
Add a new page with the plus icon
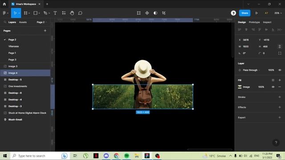coord(45,31)
